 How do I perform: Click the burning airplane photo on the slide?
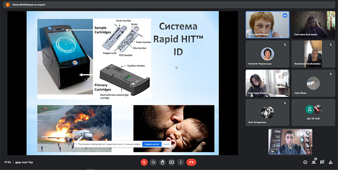(74, 129)
